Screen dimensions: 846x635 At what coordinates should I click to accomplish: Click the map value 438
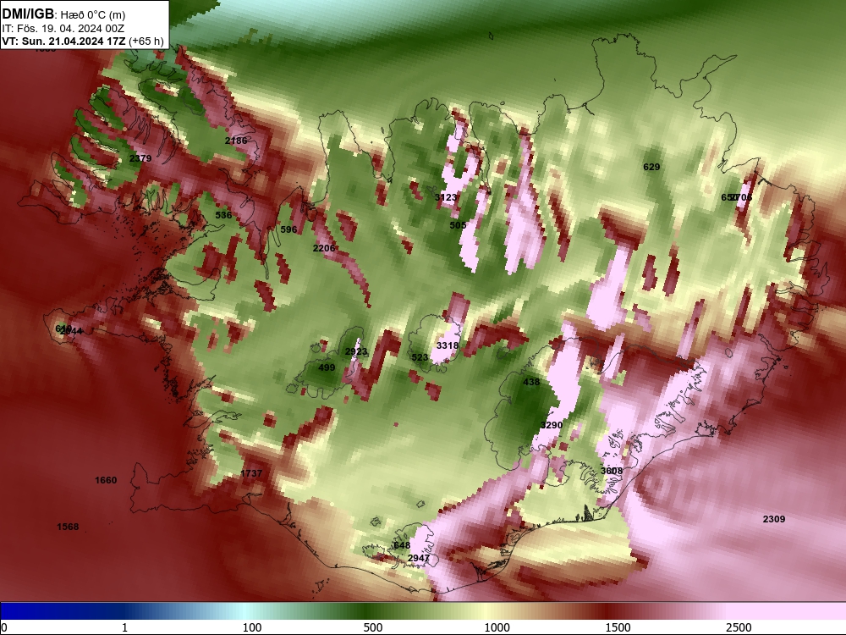coord(531,382)
